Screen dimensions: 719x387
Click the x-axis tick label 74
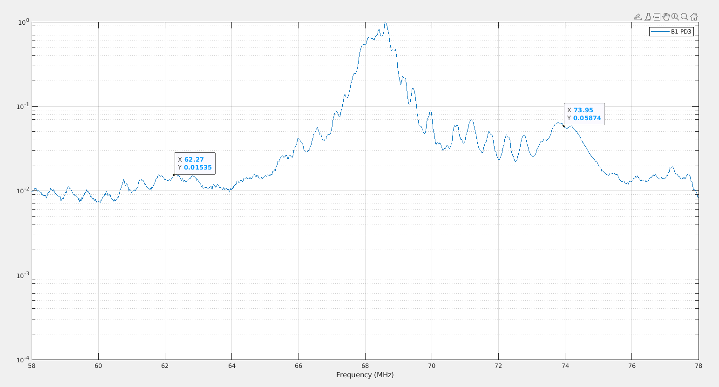pyautogui.click(x=565, y=366)
